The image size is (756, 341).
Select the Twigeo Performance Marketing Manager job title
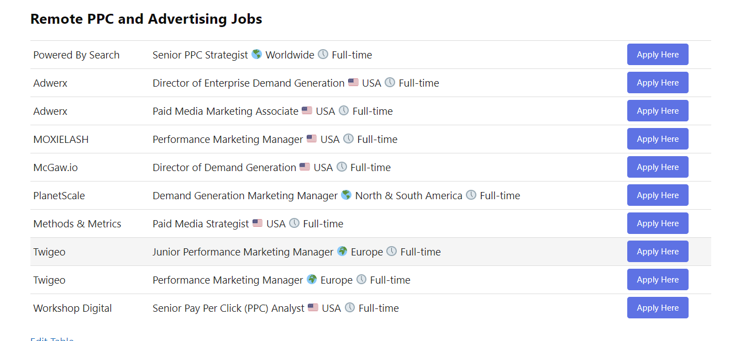(228, 280)
